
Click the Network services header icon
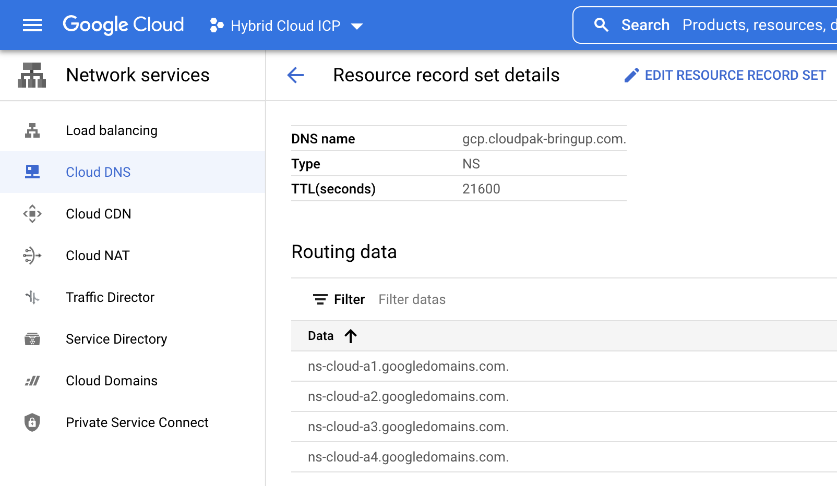[32, 75]
